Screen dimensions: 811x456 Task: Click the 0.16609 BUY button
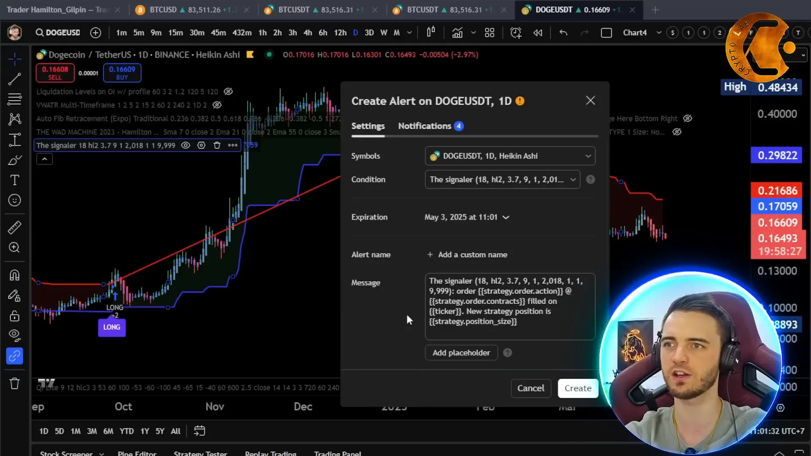[x=122, y=73]
